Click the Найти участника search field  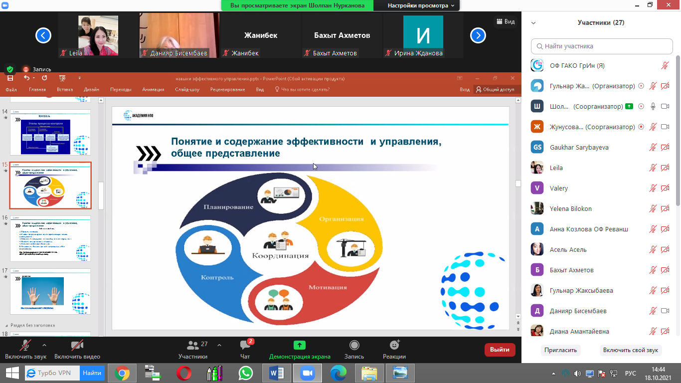pos(602,46)
